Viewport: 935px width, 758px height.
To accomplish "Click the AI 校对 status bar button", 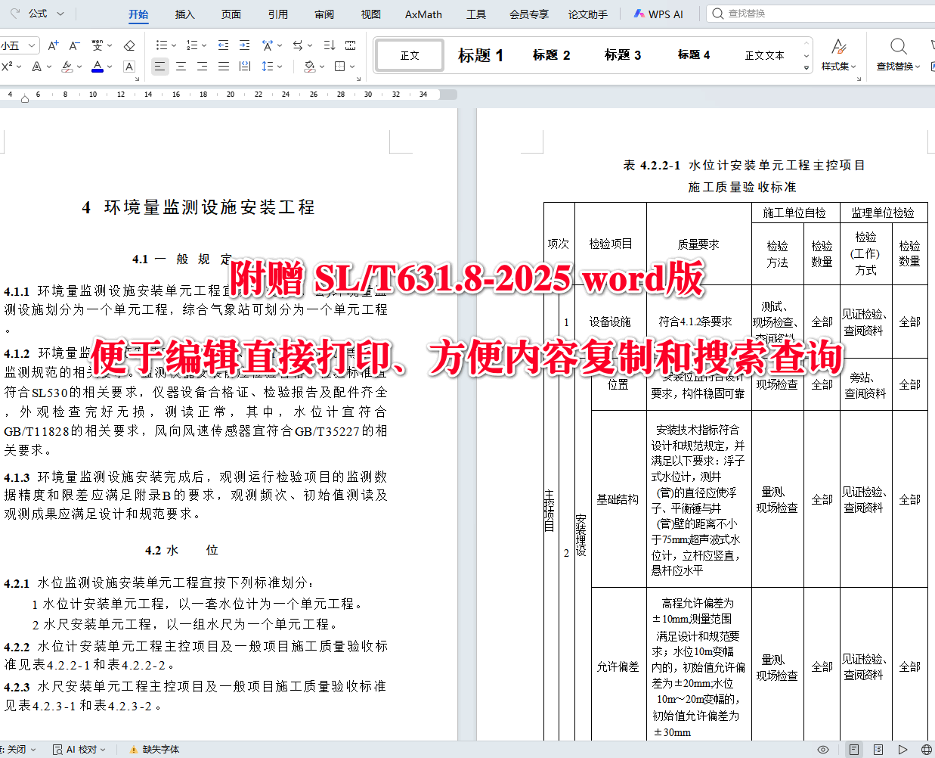I will [x=80, y=750].
